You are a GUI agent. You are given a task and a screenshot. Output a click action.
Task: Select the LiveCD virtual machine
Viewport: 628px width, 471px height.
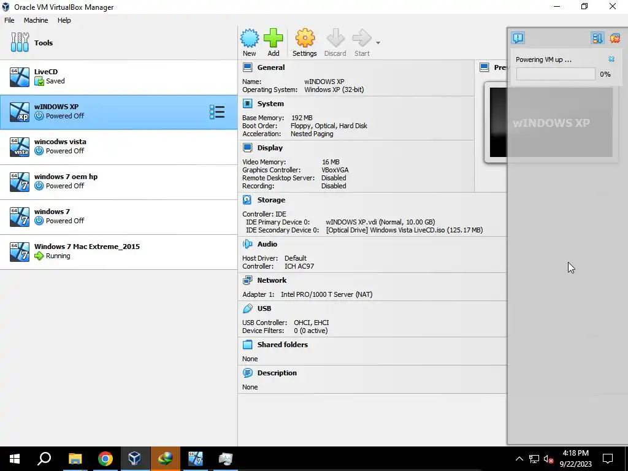[x=119, y=77]
